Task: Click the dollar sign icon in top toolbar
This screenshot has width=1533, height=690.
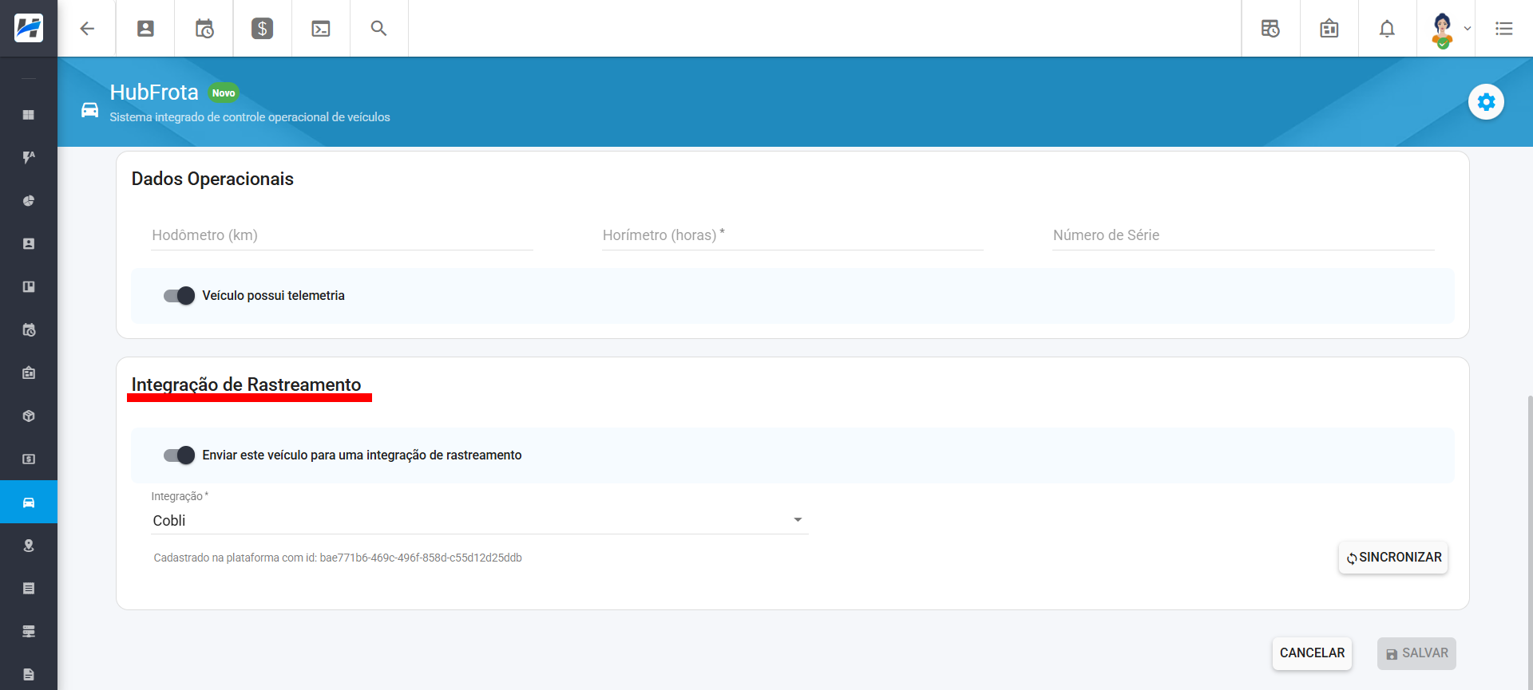Action: (x=263, y=29)
